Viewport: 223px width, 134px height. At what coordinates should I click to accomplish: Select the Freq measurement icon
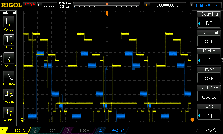pyautogui.click(x=9, y=40)
